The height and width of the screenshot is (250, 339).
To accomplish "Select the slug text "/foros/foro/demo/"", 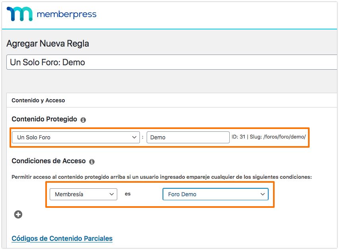I will point(285,137).
